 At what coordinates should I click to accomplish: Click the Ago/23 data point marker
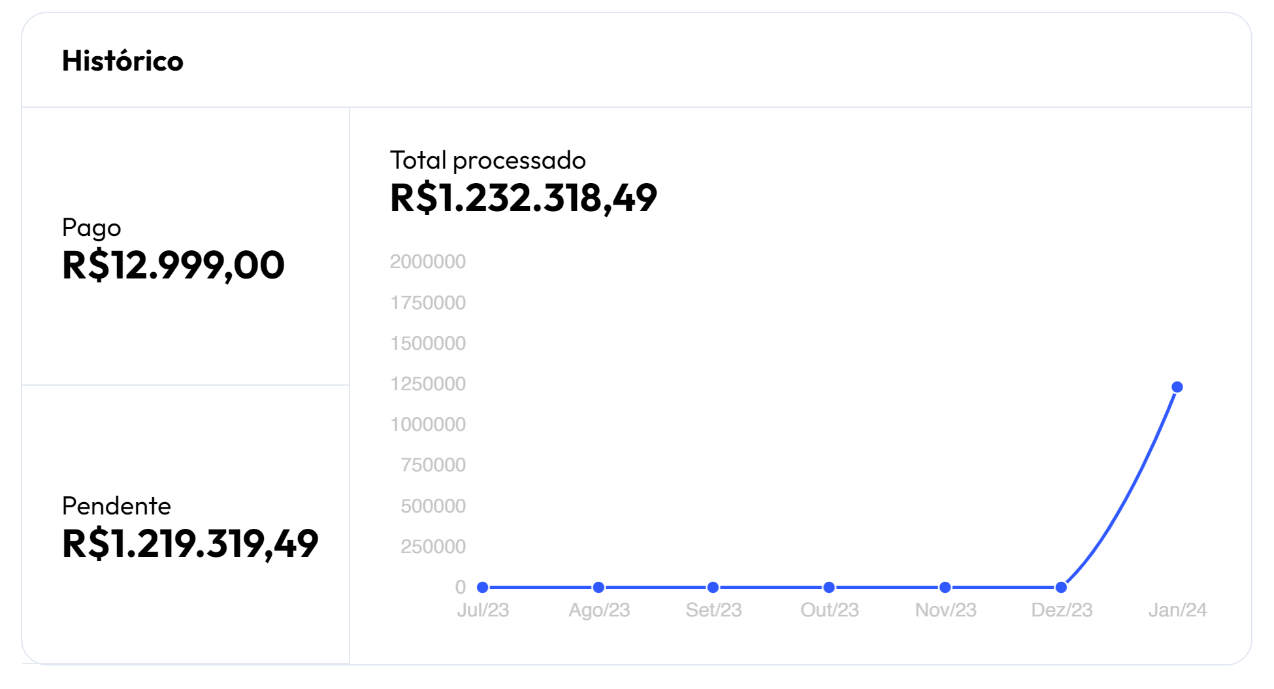pyautogui.click(x=598, y=587)
